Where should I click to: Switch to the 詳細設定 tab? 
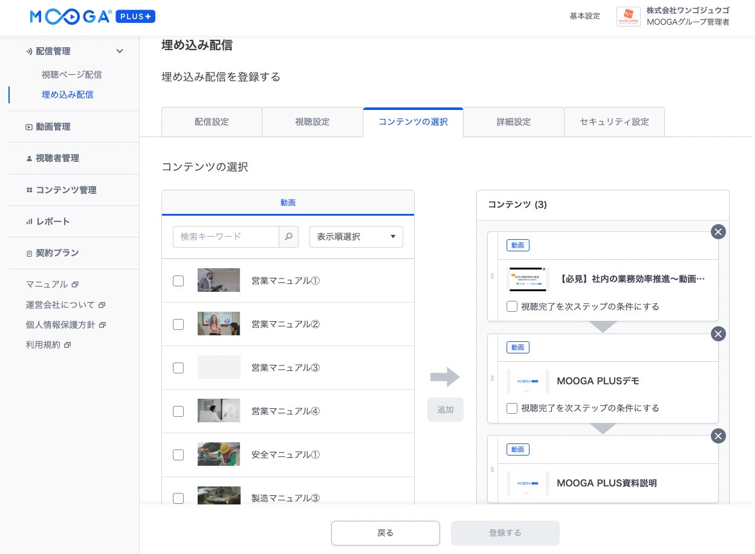[514, 122]
